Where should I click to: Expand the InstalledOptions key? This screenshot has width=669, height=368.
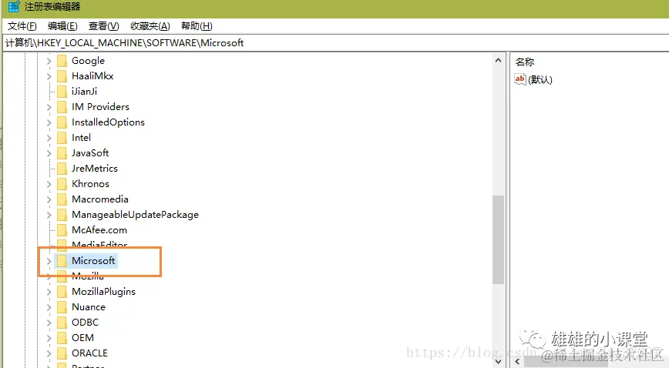49,122
